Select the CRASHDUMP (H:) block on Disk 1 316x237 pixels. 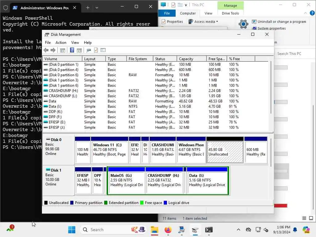(164, 180)
